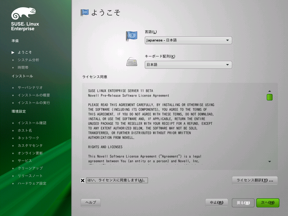Viewport: 288px width, 216px height.
Task: Click the ようこそ page title
Action: pos(105,13)
